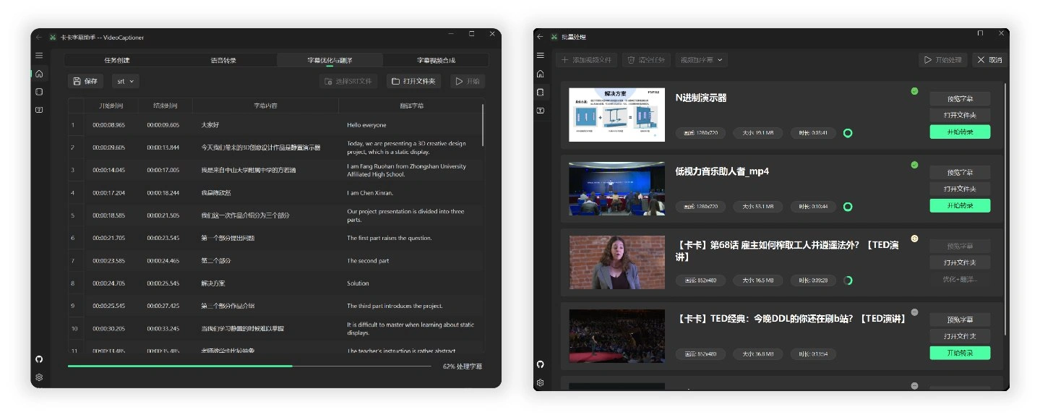Click green status check for N进制演示器
The height and width of the screenshot is (420, 1040).
point(914,91)
